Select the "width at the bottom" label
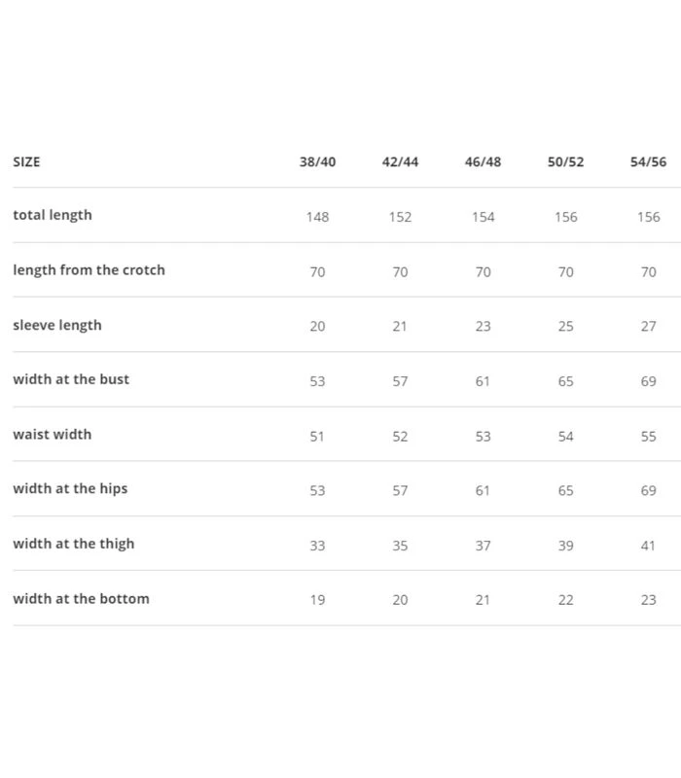Viewport: 681px width, 778px height. tap(81, 598)
